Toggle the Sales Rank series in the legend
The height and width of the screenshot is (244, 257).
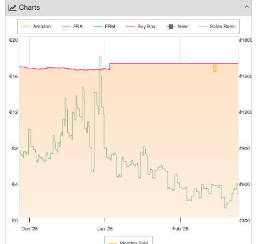(x=216, y=27)
